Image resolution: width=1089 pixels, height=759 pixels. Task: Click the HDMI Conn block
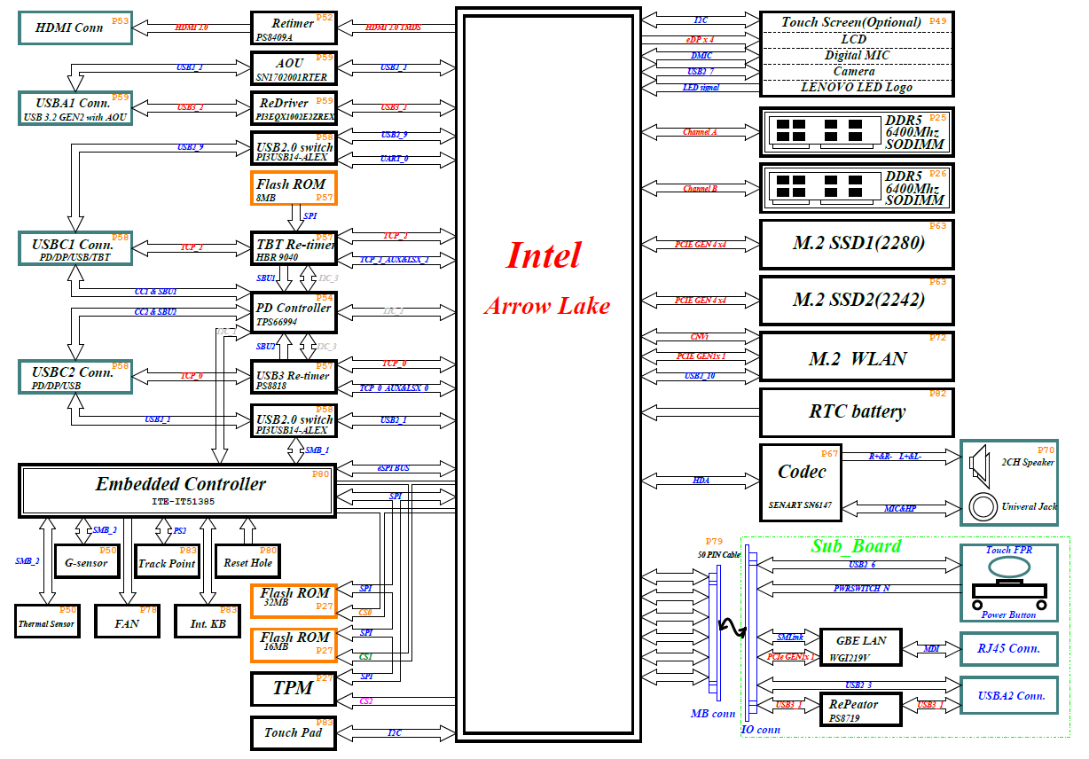point(74,27)
